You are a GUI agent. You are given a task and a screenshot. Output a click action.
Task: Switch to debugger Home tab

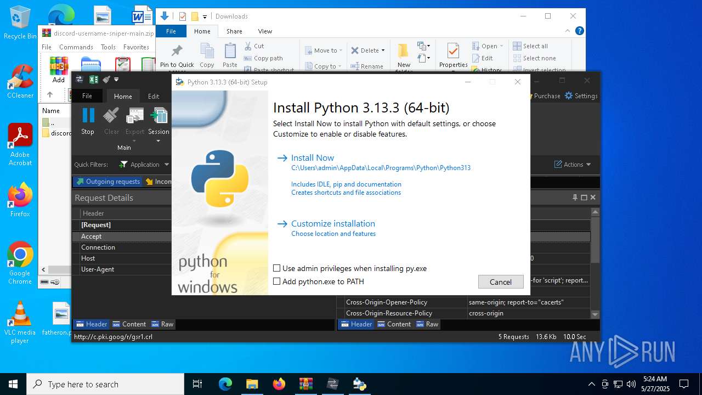tap(123, 96)
